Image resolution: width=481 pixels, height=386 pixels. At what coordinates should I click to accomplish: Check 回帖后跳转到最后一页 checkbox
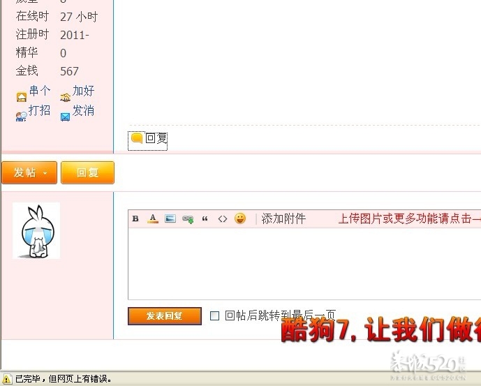(x=214, y=316)
